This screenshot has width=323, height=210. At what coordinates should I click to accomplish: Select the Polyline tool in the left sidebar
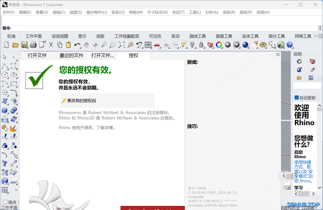(x=4, y=66)
